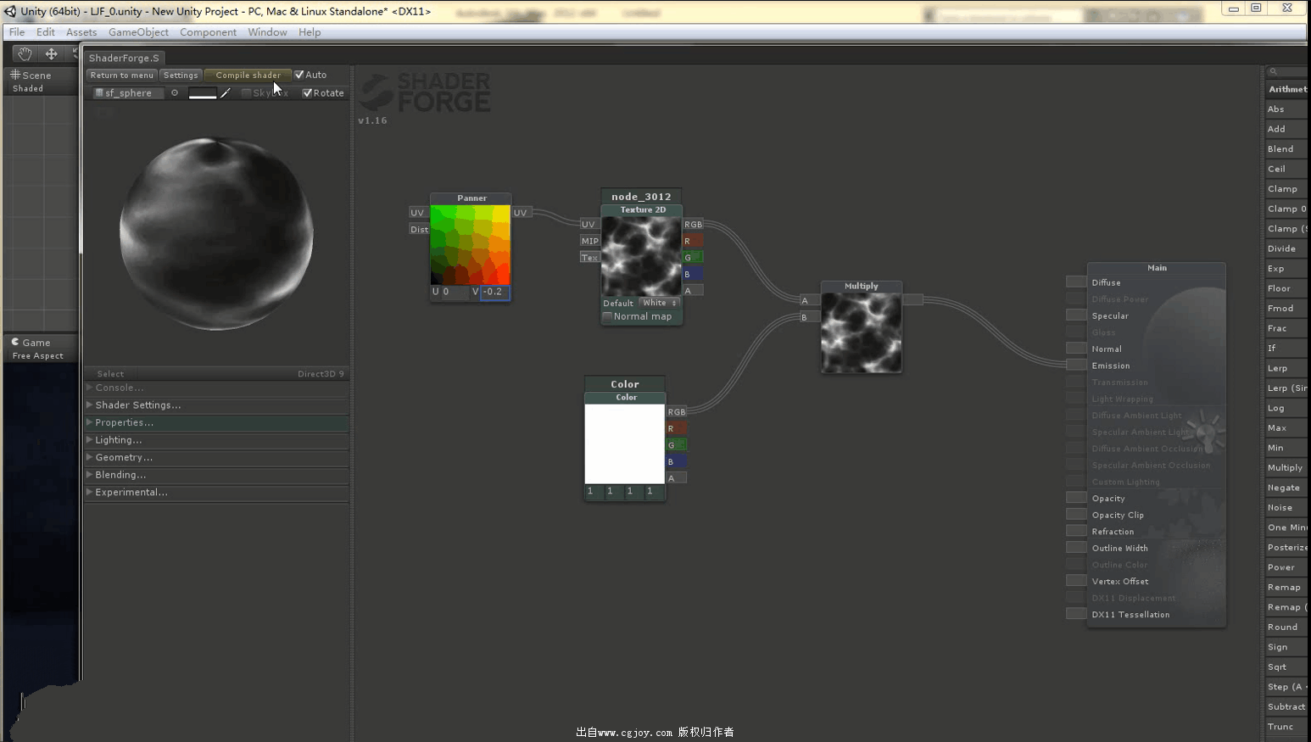Click the Multiply node output port

[x=912, y=299]
